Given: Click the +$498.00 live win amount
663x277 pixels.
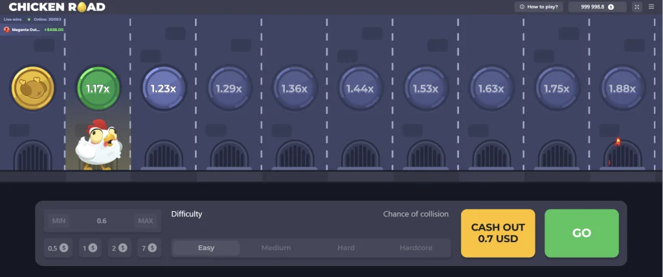Looking at the screenshot, I should (x=54, y=30).
